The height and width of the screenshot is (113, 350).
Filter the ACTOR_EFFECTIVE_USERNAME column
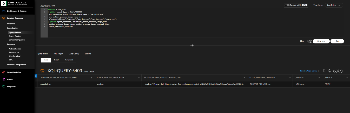(290, 78)
